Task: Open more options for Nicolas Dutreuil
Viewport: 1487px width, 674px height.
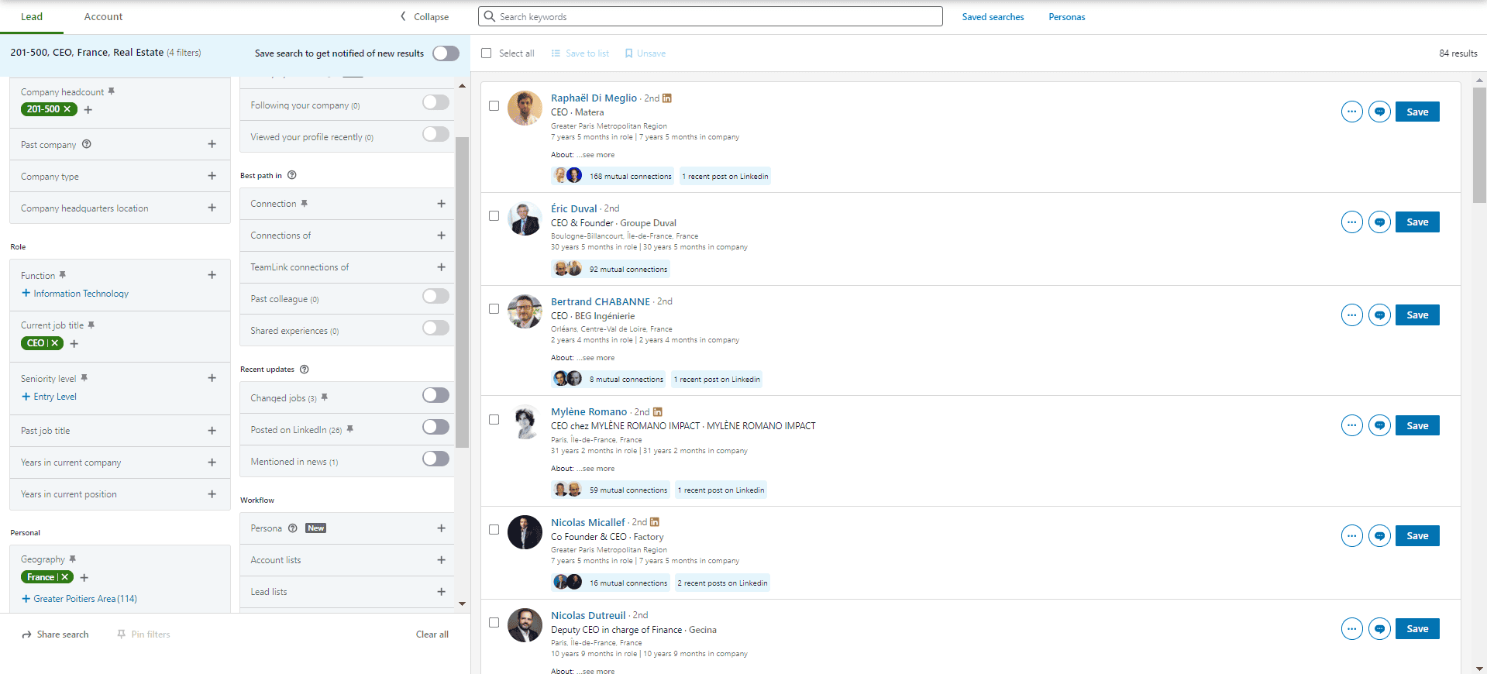Action: pos(1351,629)
